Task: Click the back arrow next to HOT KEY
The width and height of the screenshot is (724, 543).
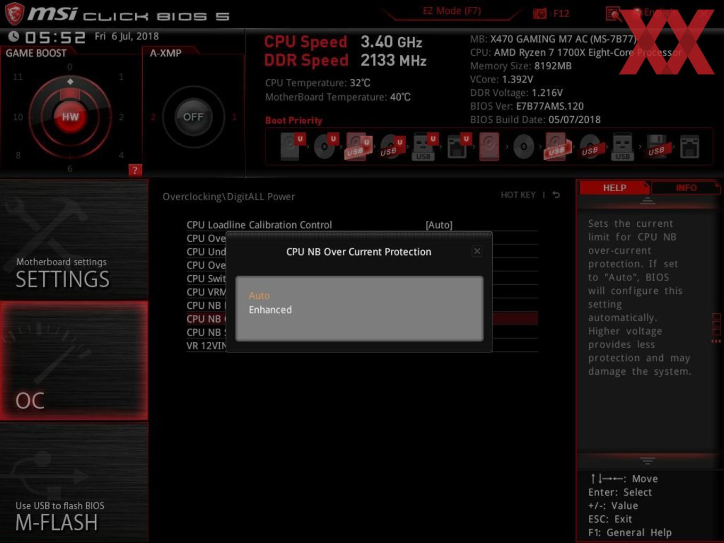Action: (x=556, y=195)
